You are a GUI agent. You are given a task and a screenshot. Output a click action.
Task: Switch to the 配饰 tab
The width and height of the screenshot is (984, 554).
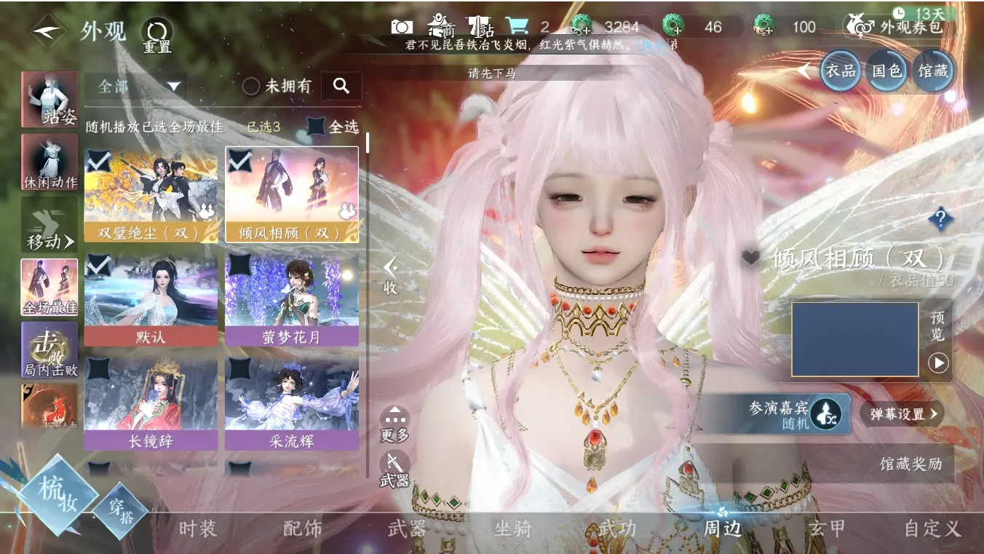pyautogui.click(x=303, y=529)
